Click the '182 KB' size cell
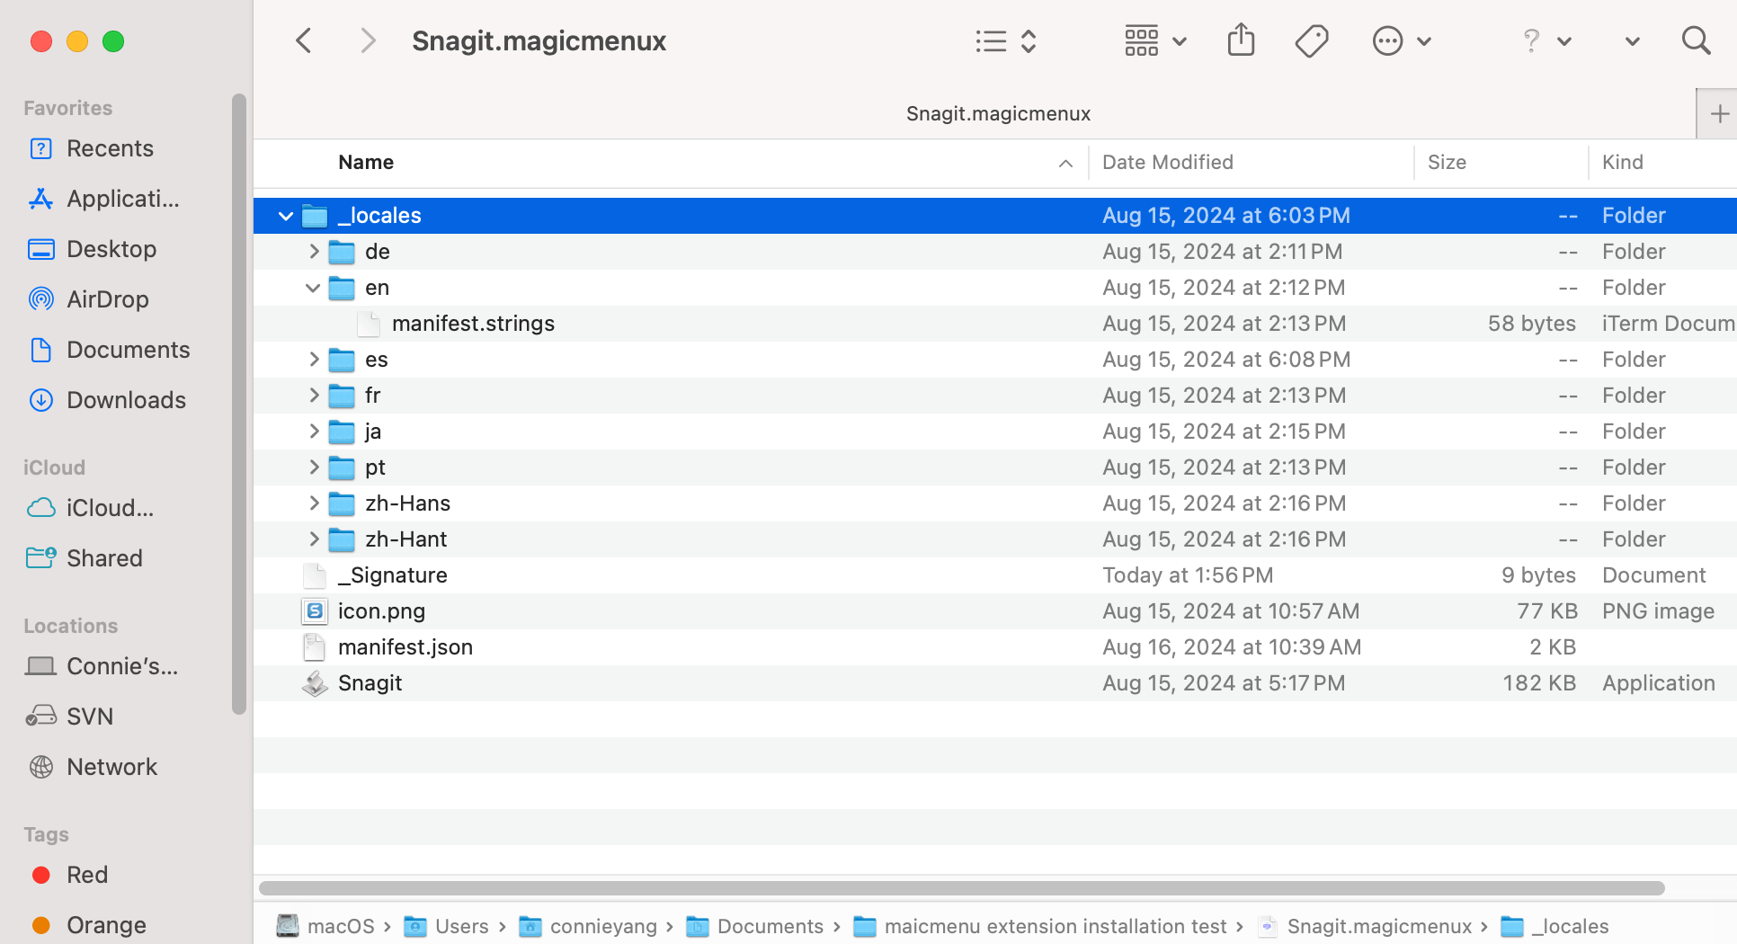This screenshot has height=944, width=1737. [x=1539, y=683]
